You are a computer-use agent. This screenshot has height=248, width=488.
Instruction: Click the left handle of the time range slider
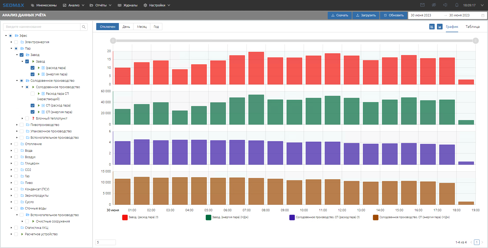coord(113,41)
